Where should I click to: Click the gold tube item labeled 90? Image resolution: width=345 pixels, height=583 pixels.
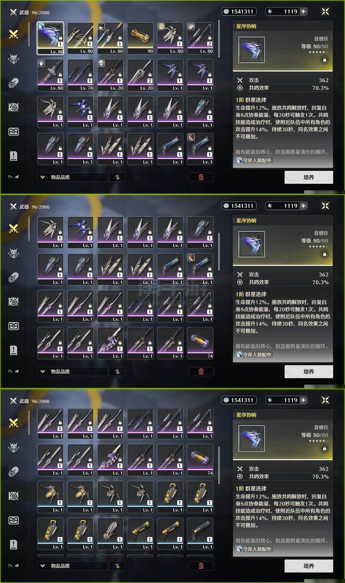pyautogui.click(x=140, y=38)
